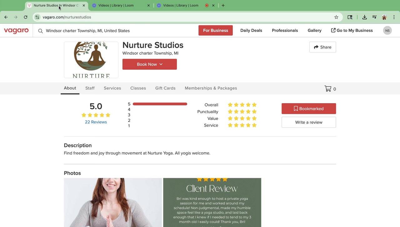This screenshot has height=227, width=400.
Task: Click the For Business button
Action: pyautogui.click(x=216, y=30)
